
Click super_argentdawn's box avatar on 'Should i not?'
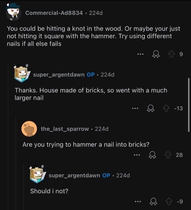38,175
